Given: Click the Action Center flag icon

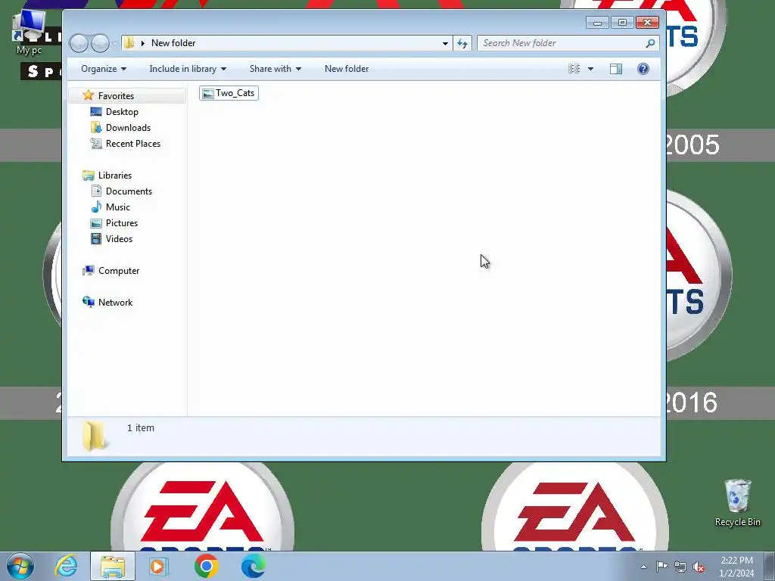Looking at the screenshot, I should coord(661,566).
